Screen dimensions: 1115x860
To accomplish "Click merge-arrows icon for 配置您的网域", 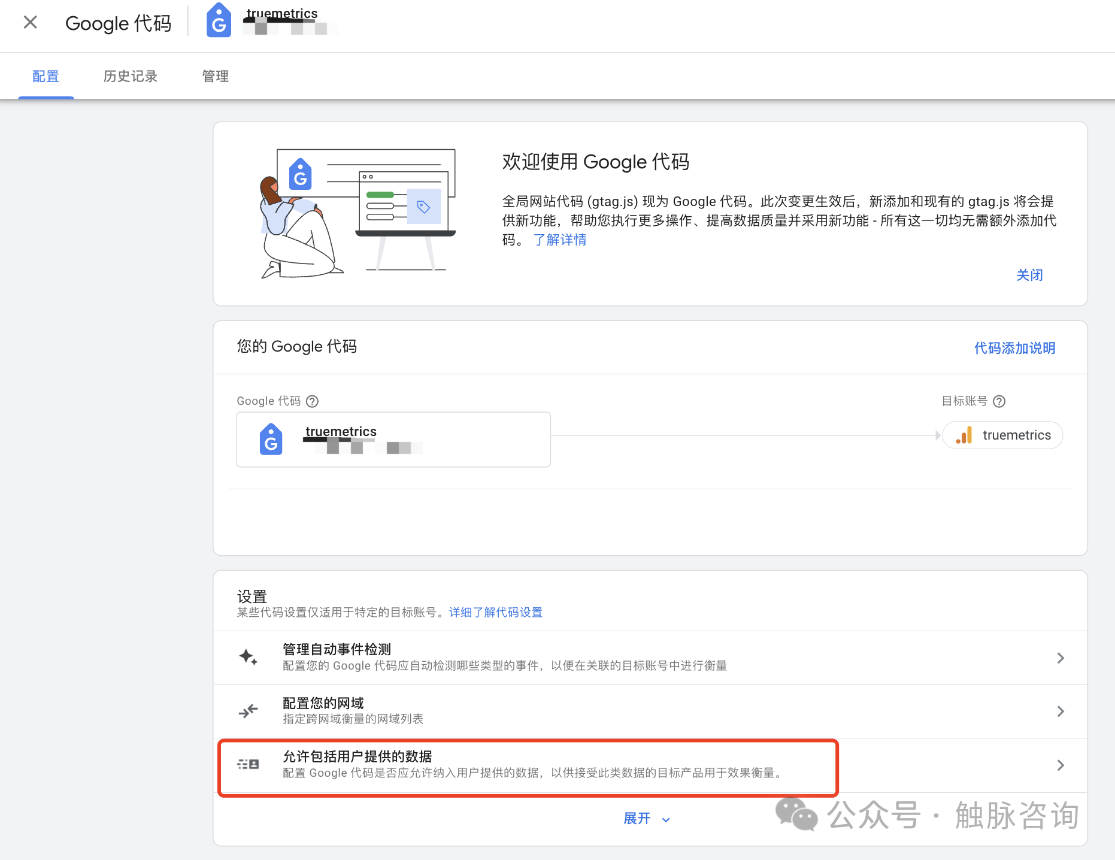I will (248, 711).
